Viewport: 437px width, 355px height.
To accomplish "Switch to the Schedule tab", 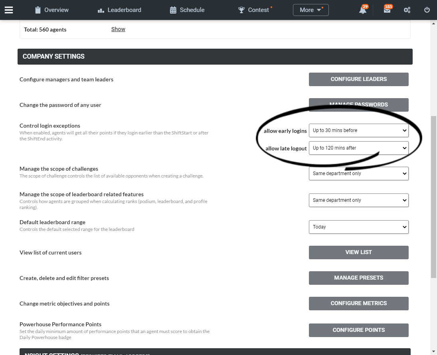I will tap(187, 10).
